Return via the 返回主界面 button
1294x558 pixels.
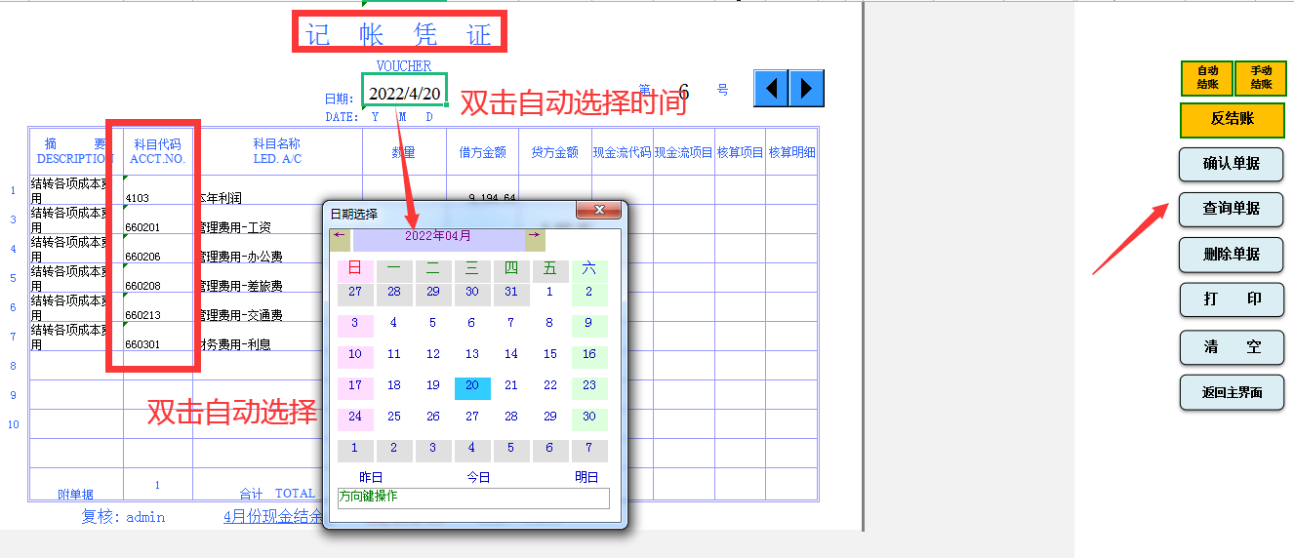[x=1231, y=392]
